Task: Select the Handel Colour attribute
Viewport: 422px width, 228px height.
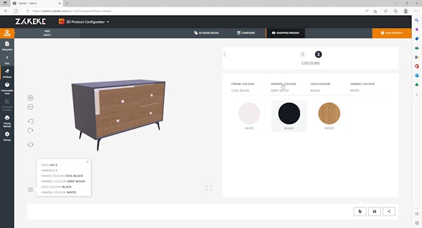Action: [x=362, y=87]
